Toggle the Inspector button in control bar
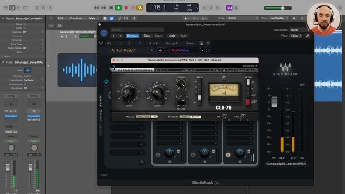The width and height of the screenshot is (345, 194). (x=12, y=8)
